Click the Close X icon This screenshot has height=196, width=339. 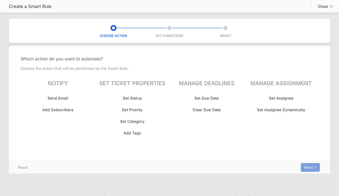(331, 6)
